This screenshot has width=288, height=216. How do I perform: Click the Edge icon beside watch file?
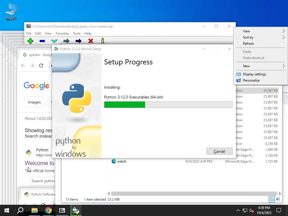point(114,161)
